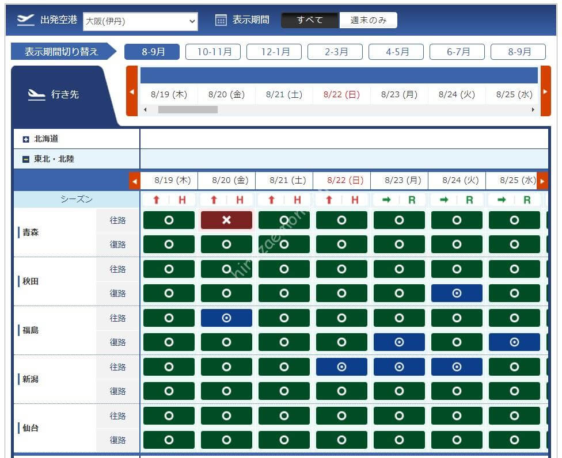Switch to the 10-11月 period tab
This screenshot has width=562, height=458.
point(213,52)
